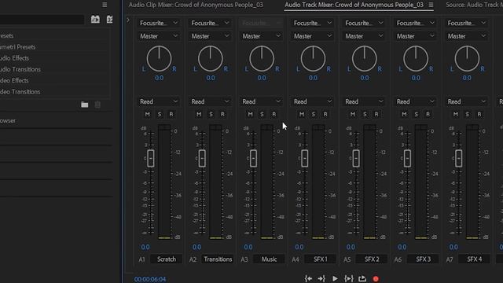Image resolution: width=503 pixels, height=283 pixels.
Task: Click Music track name field
Action: tap(269, 259)
